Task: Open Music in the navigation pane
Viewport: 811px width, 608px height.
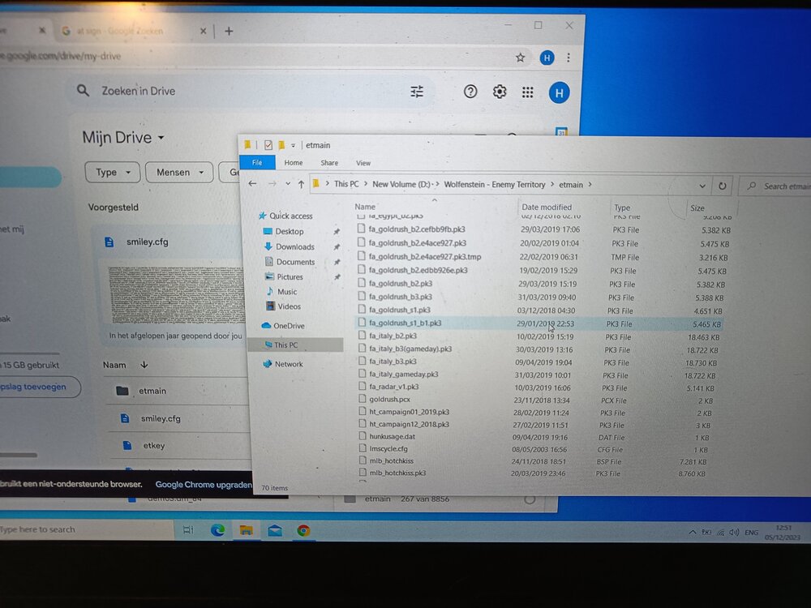Action: [287, 292]
